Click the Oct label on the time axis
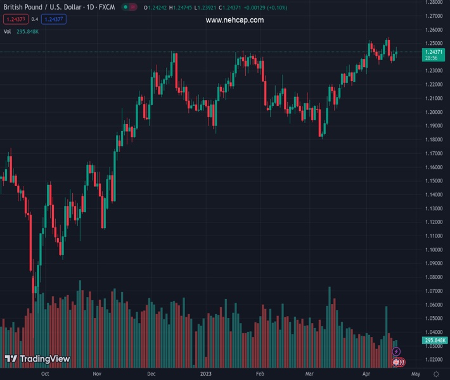 pos(45,374)
